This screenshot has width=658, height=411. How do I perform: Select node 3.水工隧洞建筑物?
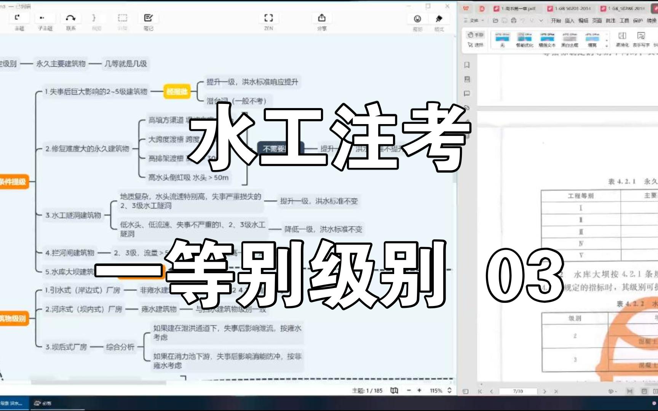point(73,215)
